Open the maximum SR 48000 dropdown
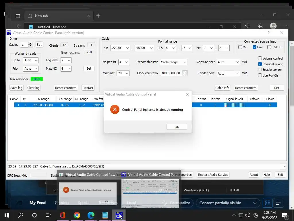 (144, 48)
